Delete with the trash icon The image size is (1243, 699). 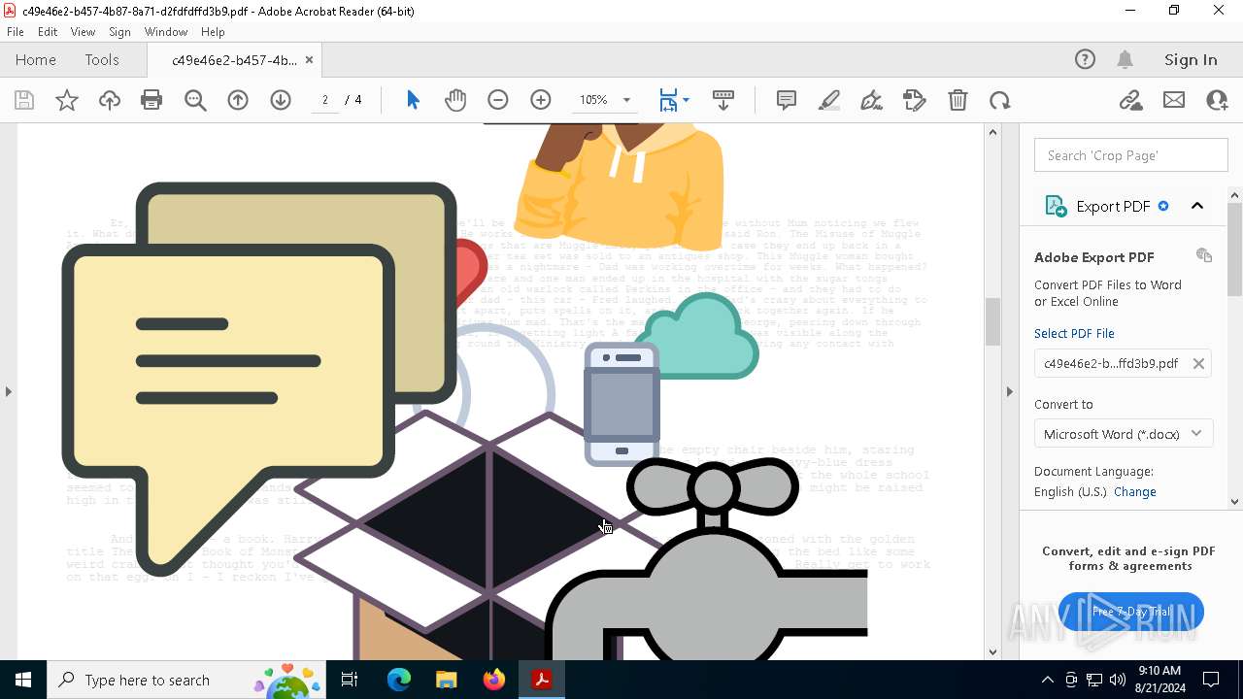(957, 100)
